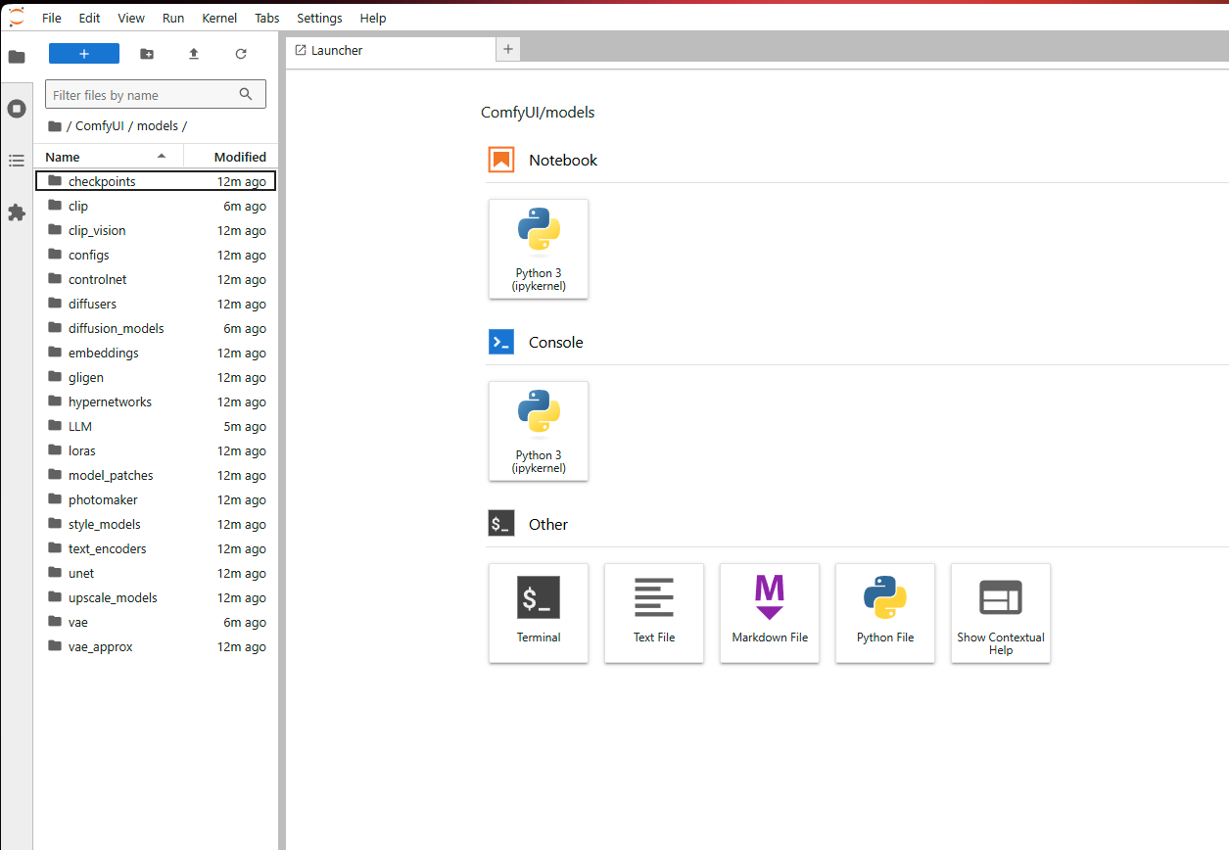Click the ComfyUI/models launcher heading
1229x850 pixels.
538,113
